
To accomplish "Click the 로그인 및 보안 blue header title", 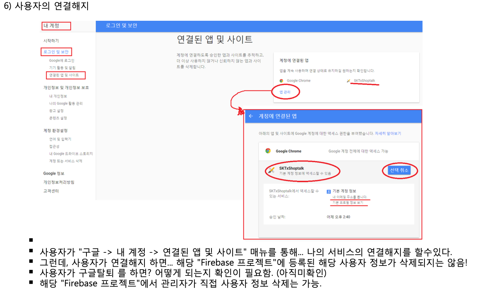I will click(x=121, y=26).
